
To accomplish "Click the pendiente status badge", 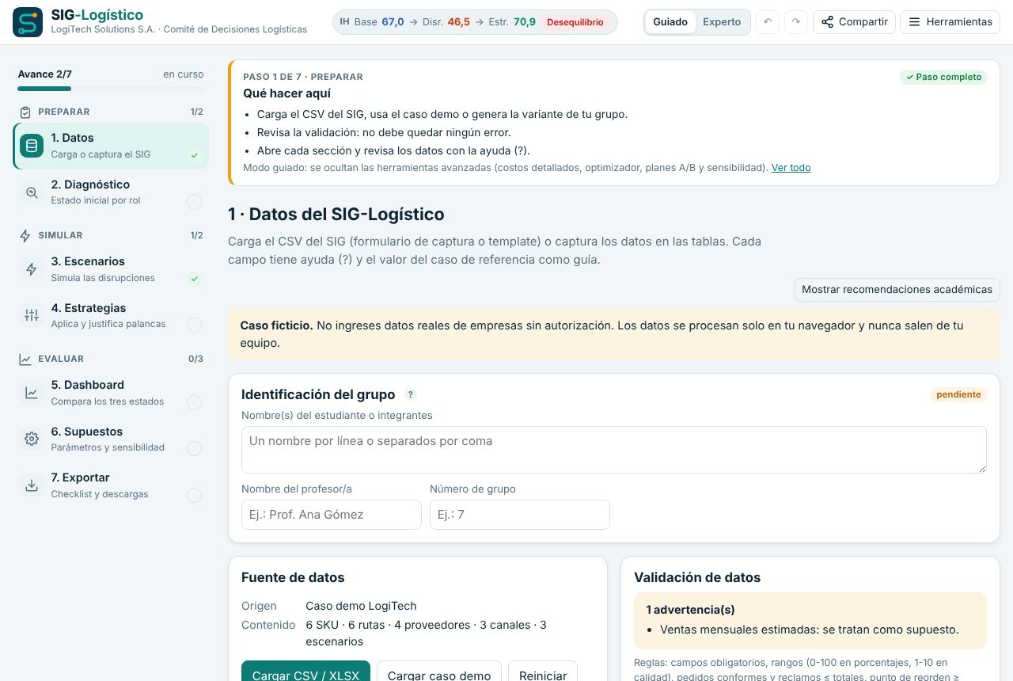I will point(958,394).
